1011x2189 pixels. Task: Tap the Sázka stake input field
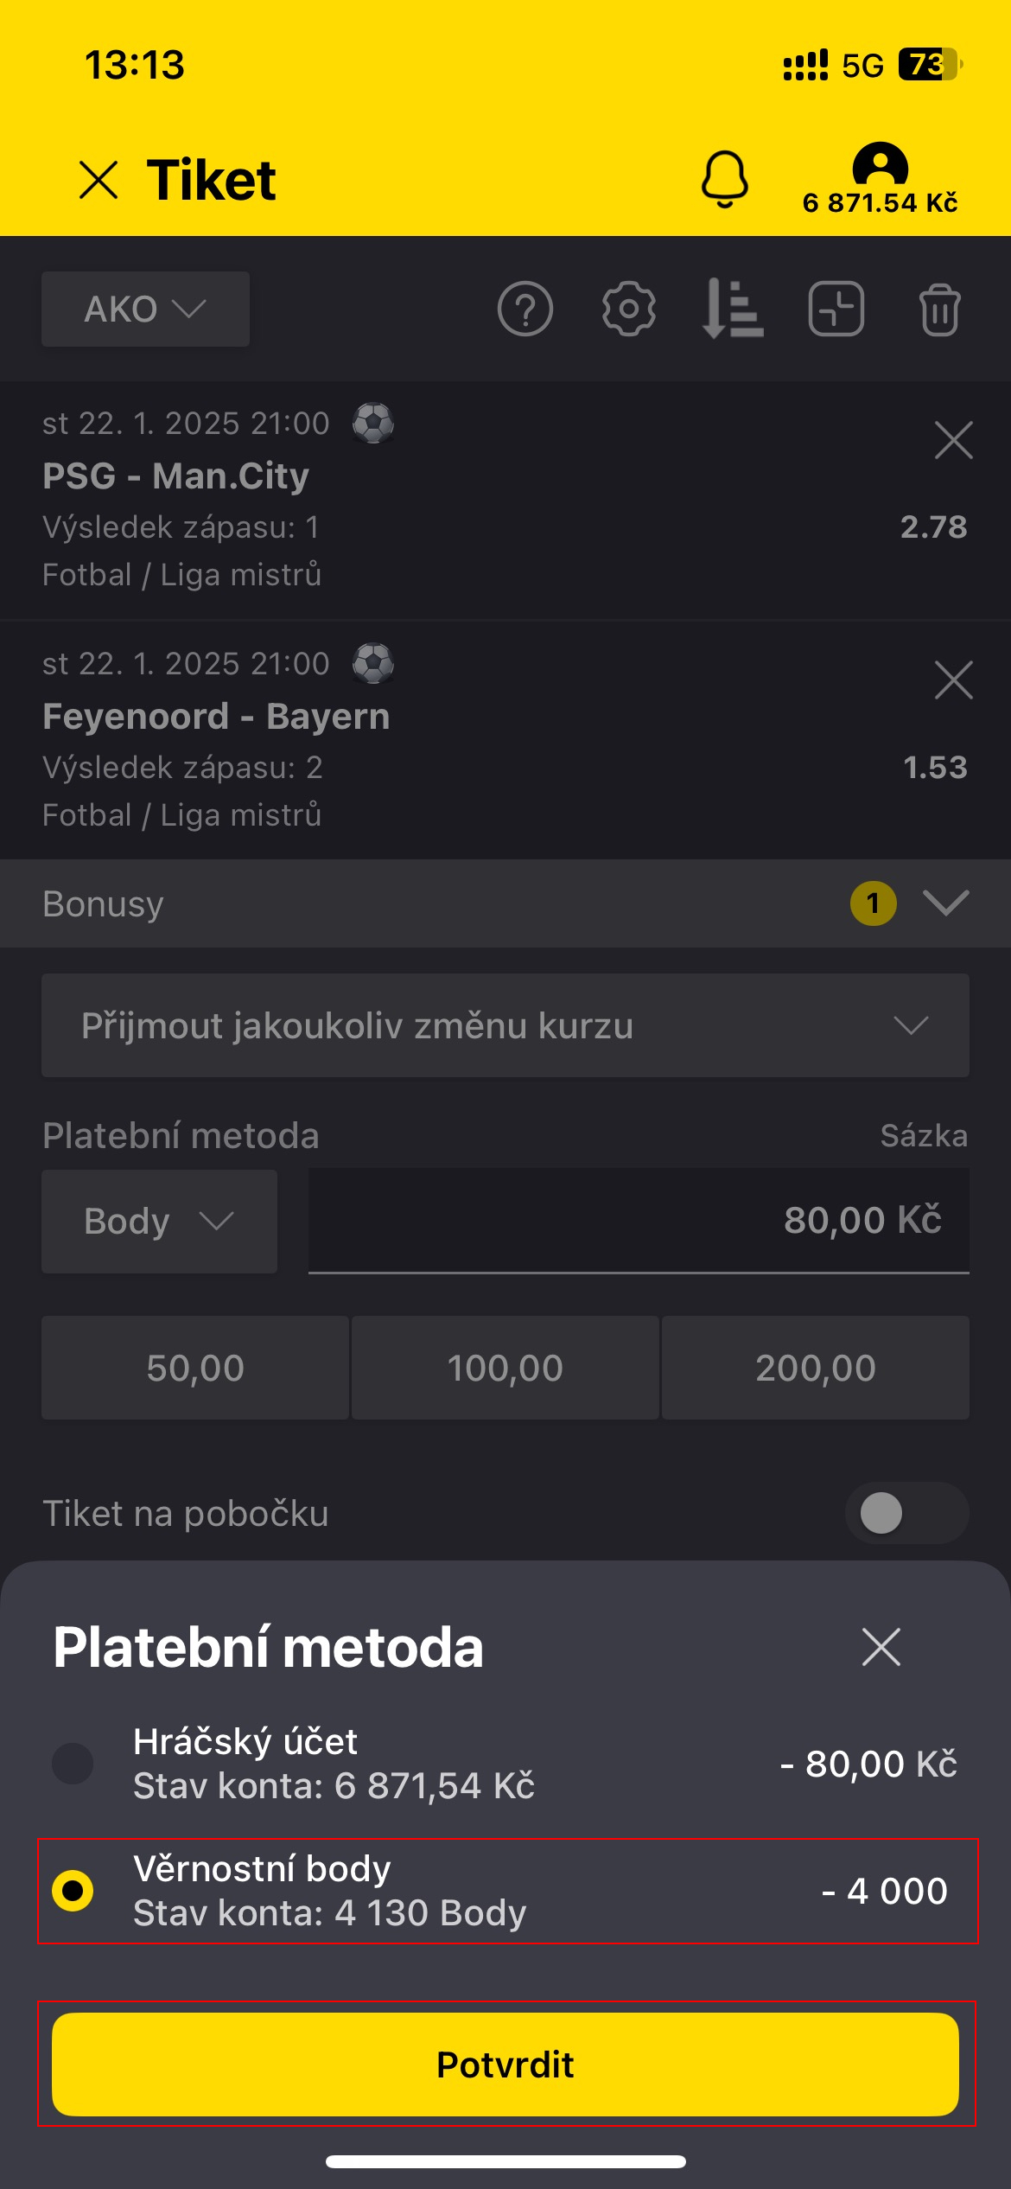coord(638,1220)
